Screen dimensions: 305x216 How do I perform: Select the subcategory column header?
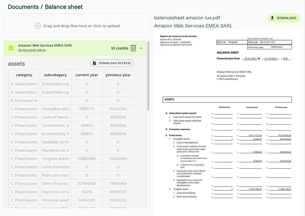[55, 75]
